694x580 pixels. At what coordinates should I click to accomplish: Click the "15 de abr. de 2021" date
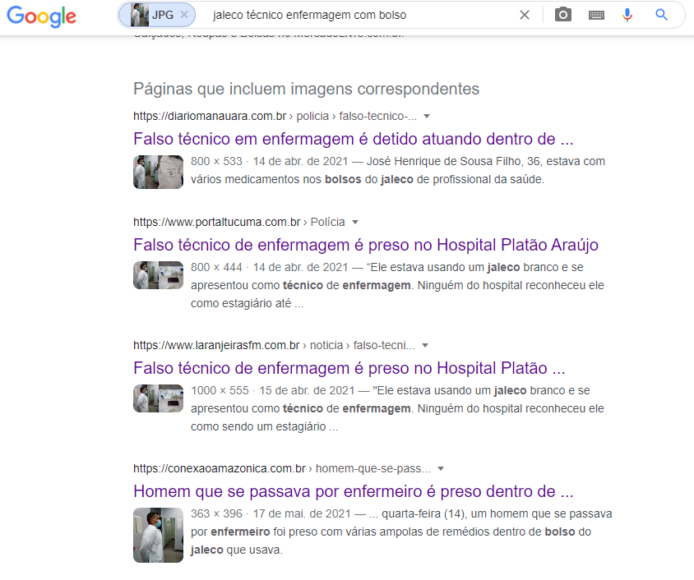coord(307,391)
